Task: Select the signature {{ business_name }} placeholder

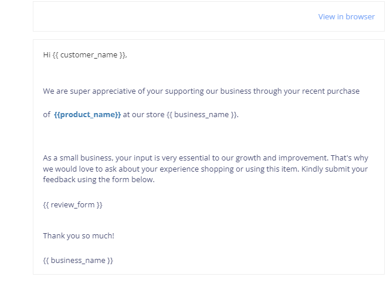Action: tap(78, 261)
